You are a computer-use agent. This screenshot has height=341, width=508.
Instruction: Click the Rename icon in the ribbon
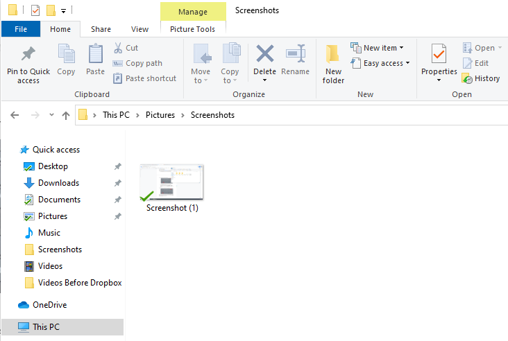coord(296,53)
